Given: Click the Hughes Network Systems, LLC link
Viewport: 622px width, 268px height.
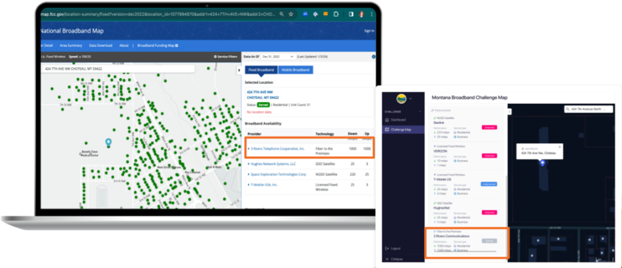Looking at the screenshot, I should [x=273, y=164].
